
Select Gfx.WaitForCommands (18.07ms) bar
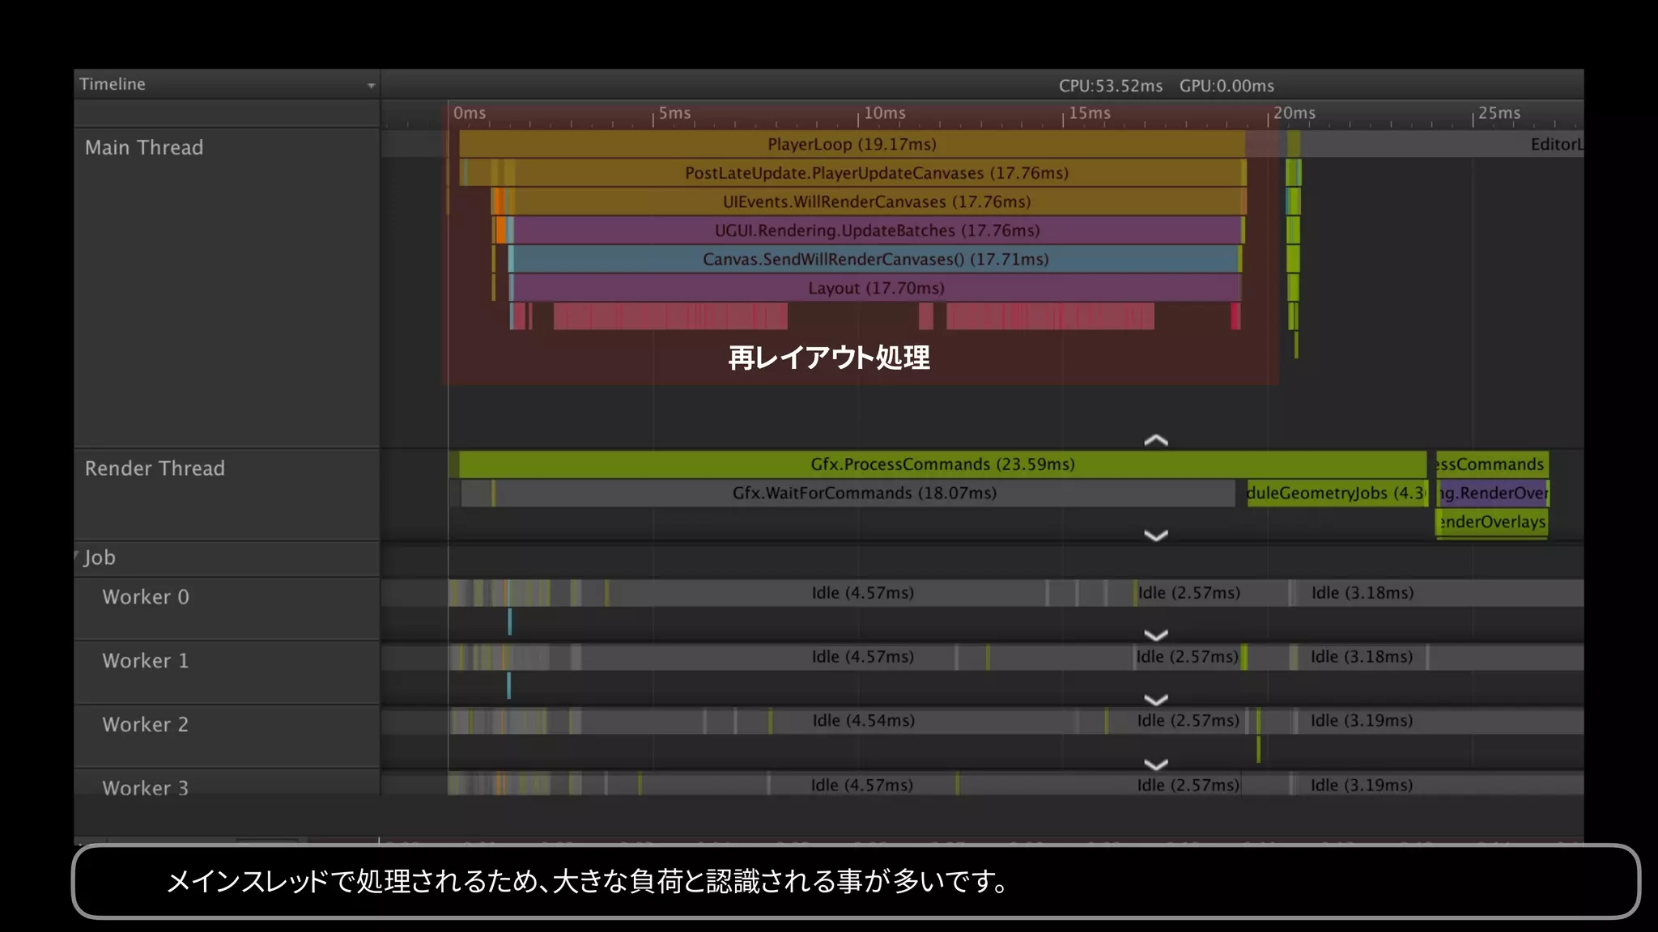[864, 493]
